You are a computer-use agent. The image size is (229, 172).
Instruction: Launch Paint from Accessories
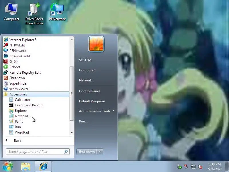click(36, 121)
